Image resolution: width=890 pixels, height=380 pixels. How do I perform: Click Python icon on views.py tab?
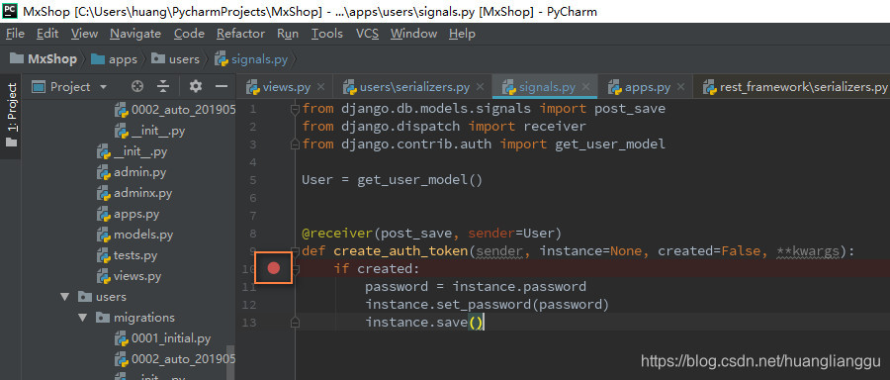252,87
